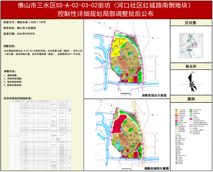Click the 指北针 section header
Screen dimensions: 213x172
191,67
